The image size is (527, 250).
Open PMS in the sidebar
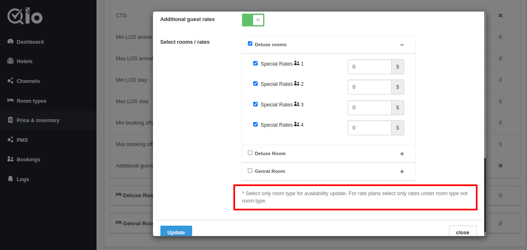(22, 140)
